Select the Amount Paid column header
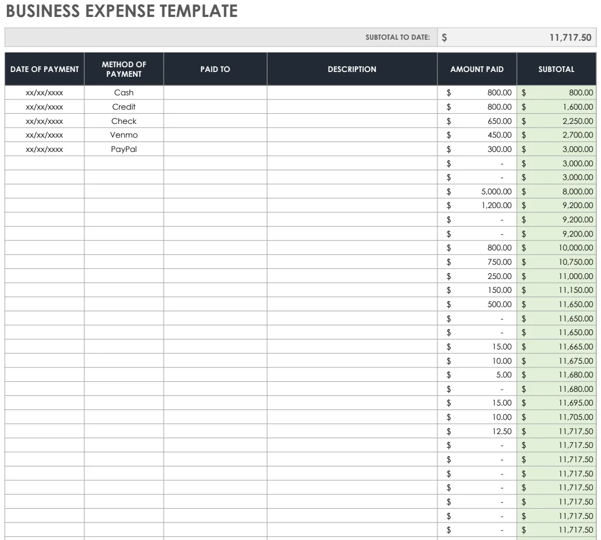 477,69
